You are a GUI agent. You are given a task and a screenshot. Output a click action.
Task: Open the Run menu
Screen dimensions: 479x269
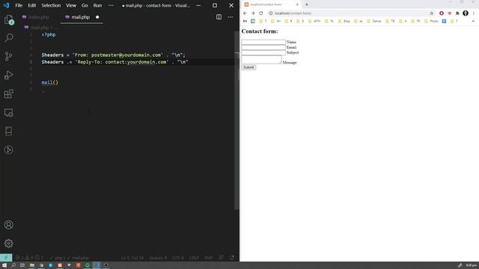click(97, 5)
